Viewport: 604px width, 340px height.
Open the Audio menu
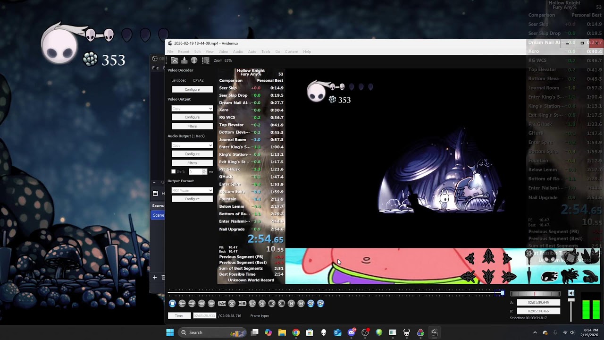coord(238,51)
